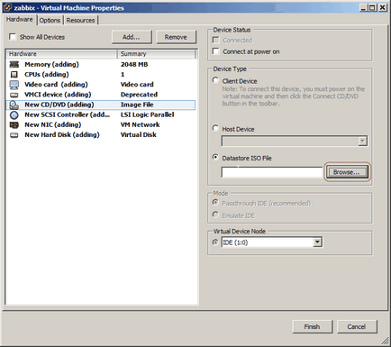This screenshot has height=347, width=391.
Task: Minimize the Virtual Machine Properties window
Action: pyautogui.click(x=364, y=8)
